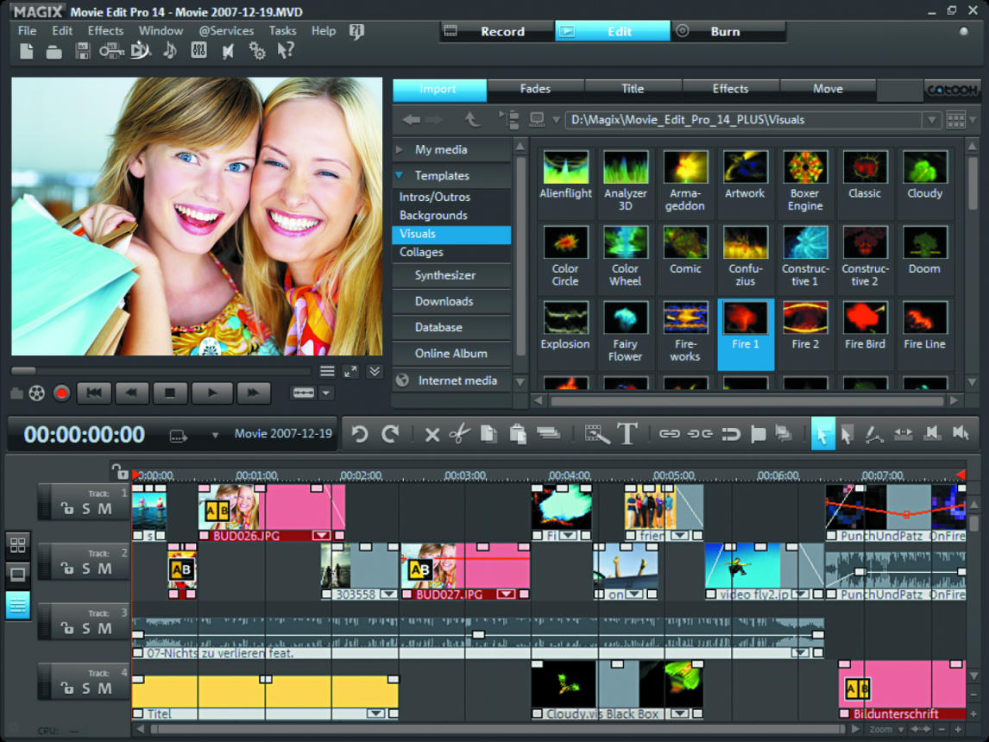Enable the snap magnet
Viewport: 989px width, 742px height.
[x=730, y=433]
